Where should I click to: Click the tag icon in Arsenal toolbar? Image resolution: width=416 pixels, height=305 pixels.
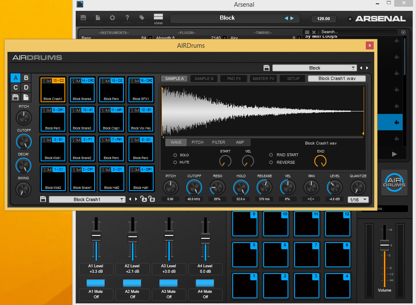(x=141, y=18)
